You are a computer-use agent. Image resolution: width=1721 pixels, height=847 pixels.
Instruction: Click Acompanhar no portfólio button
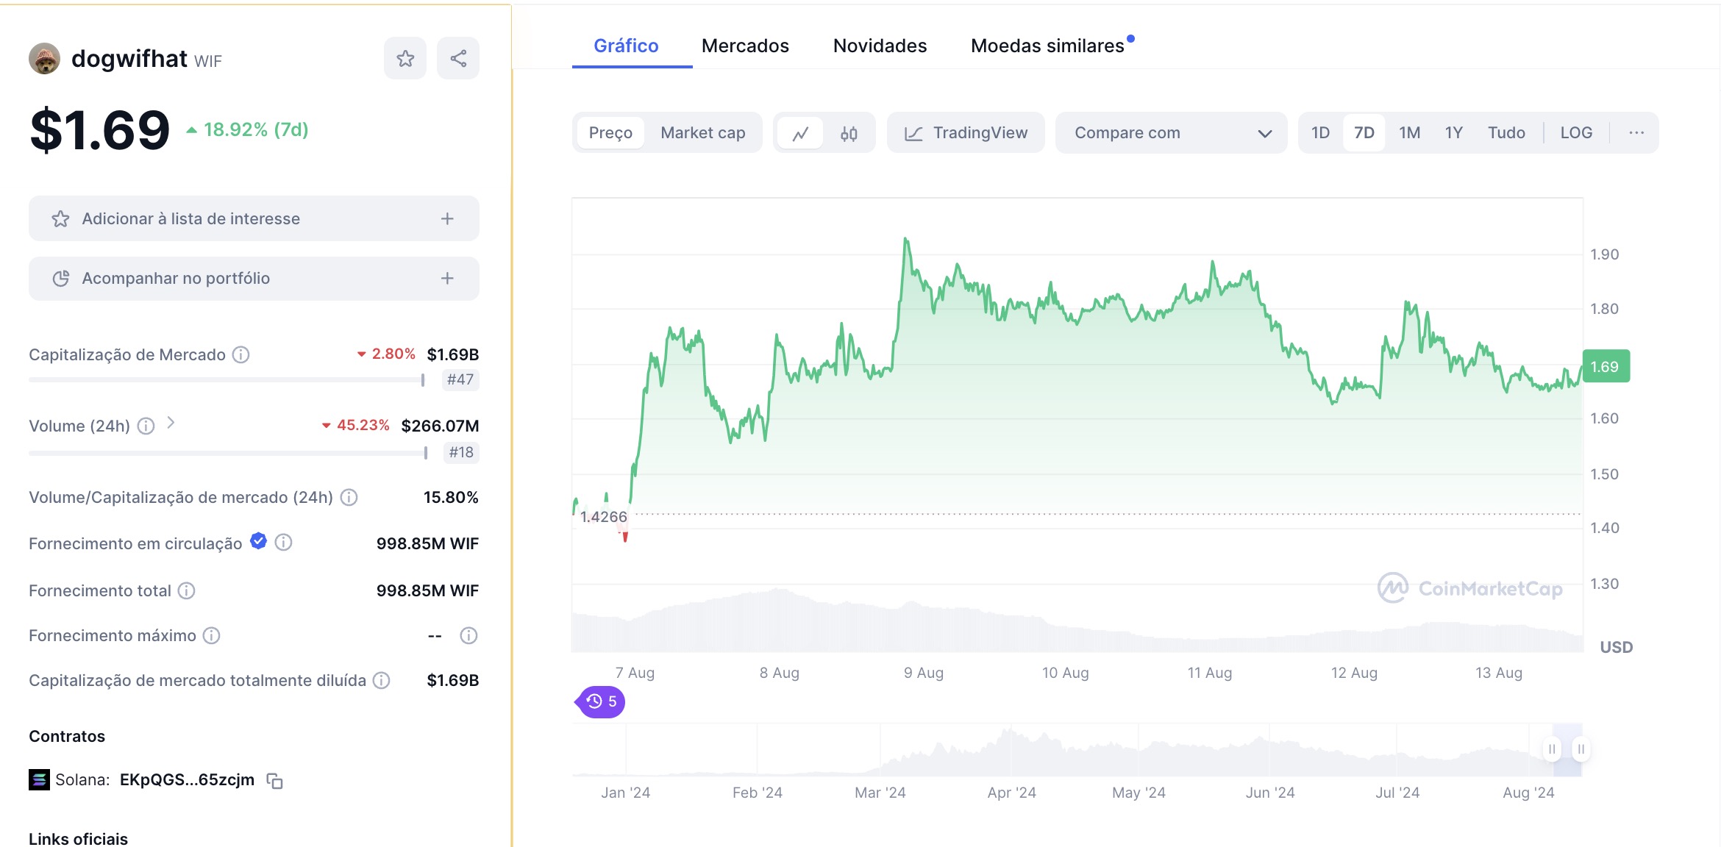pyautogui.click(x=254, y=278)
